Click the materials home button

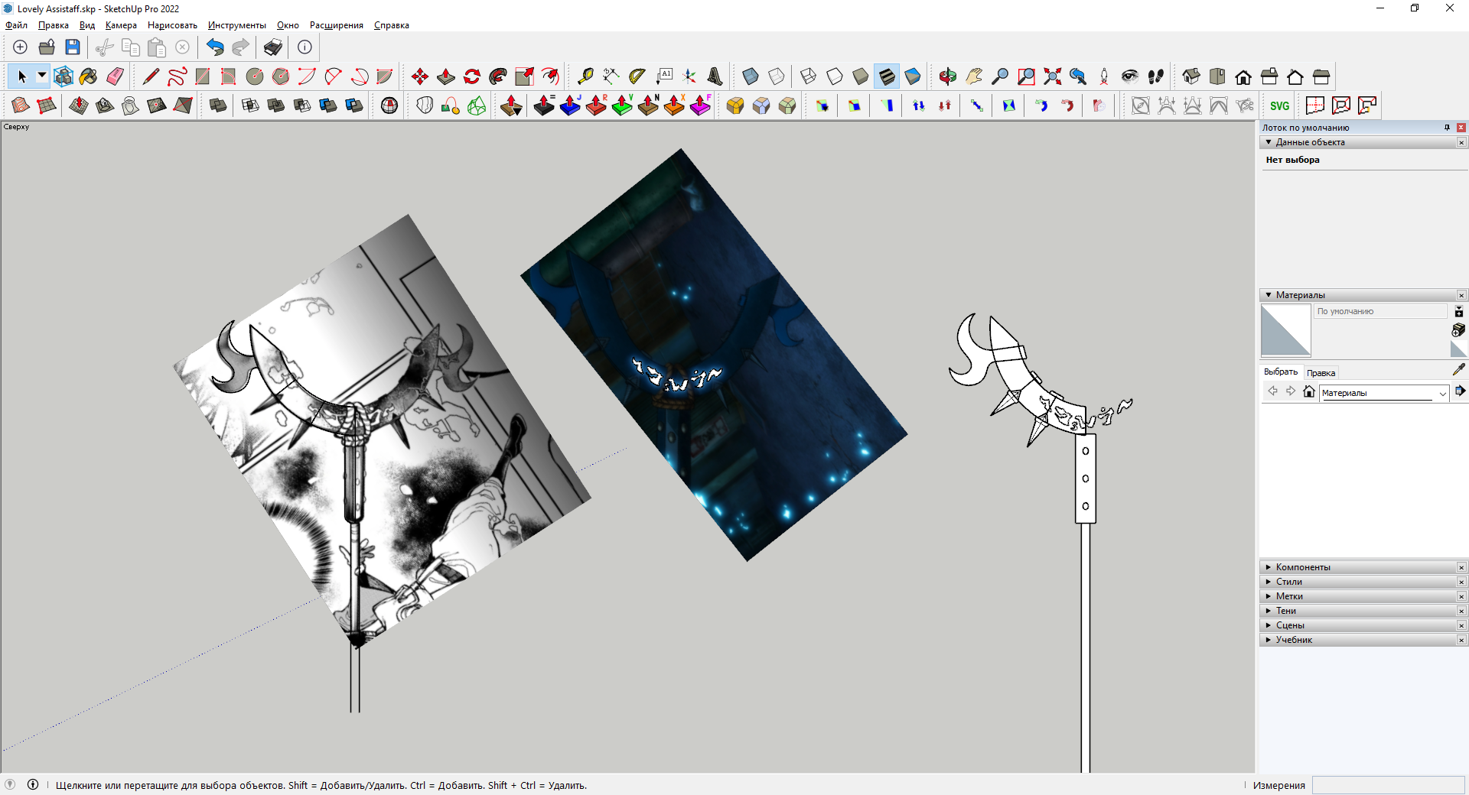click(x=1309, y=392)
